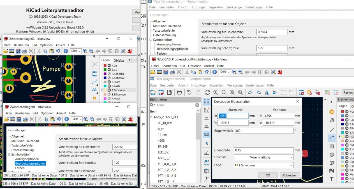Toggle B.Adhesive layer visibility in Zwischenablage02 layers
The height and width of the screenshot is (189, 354).
coord(109,78)
